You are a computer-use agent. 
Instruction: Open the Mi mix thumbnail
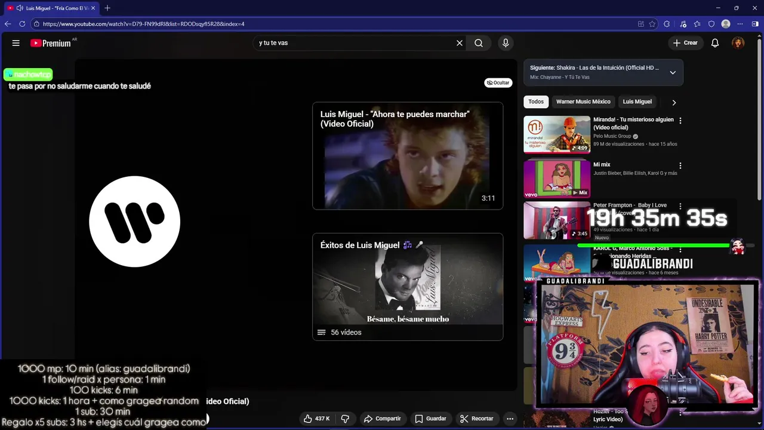557,179
